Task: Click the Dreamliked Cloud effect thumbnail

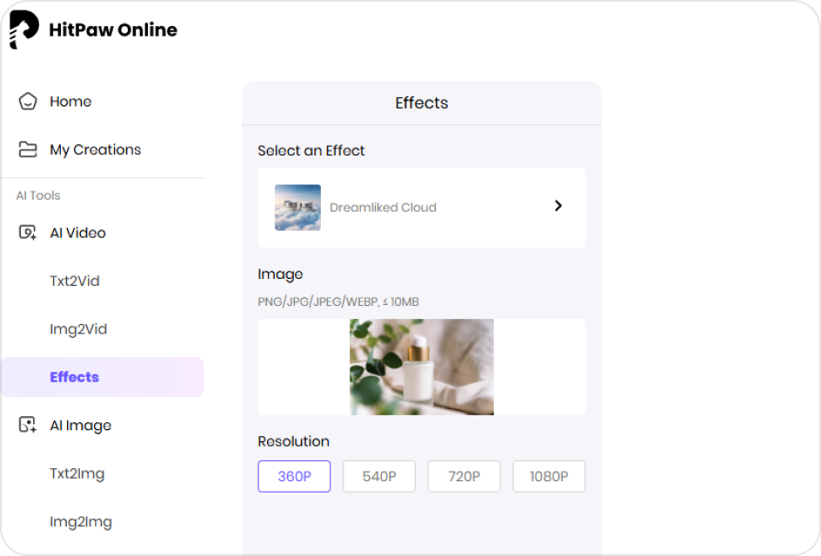Action: (x=297, y=208)
